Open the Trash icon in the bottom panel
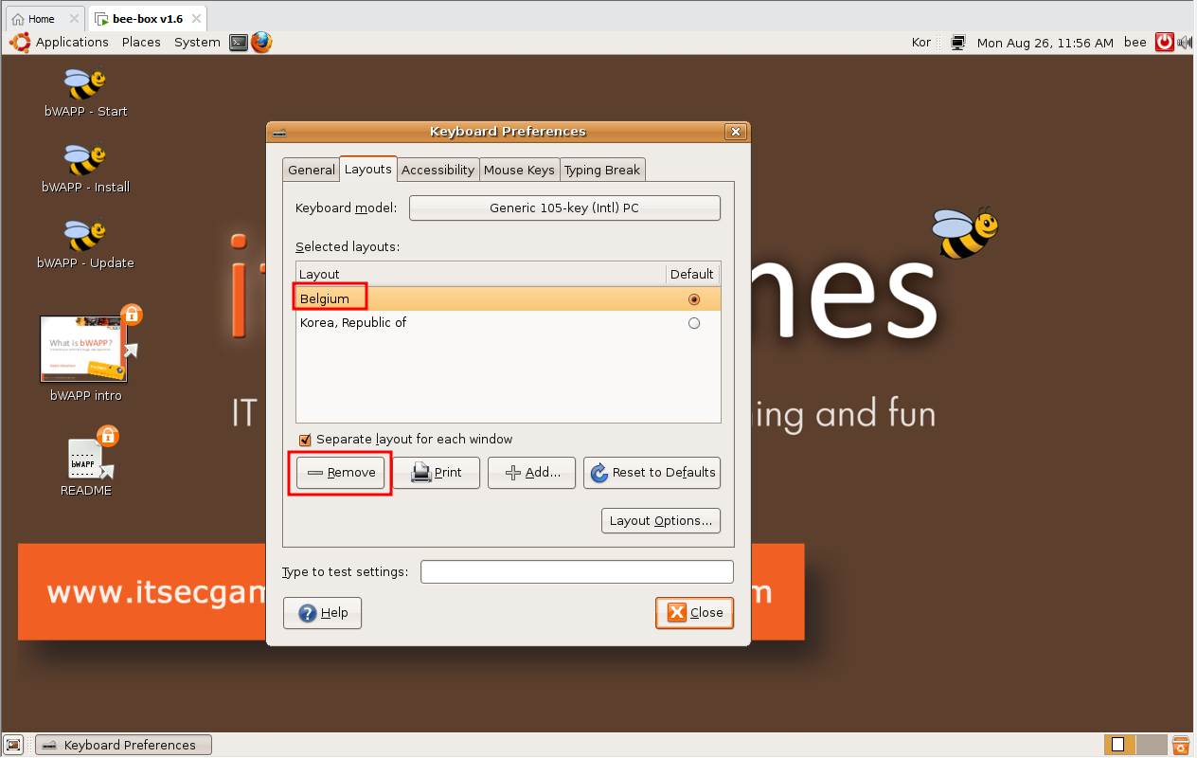This screenshot has width=1197, height=758. click(x=1181, y=745)
